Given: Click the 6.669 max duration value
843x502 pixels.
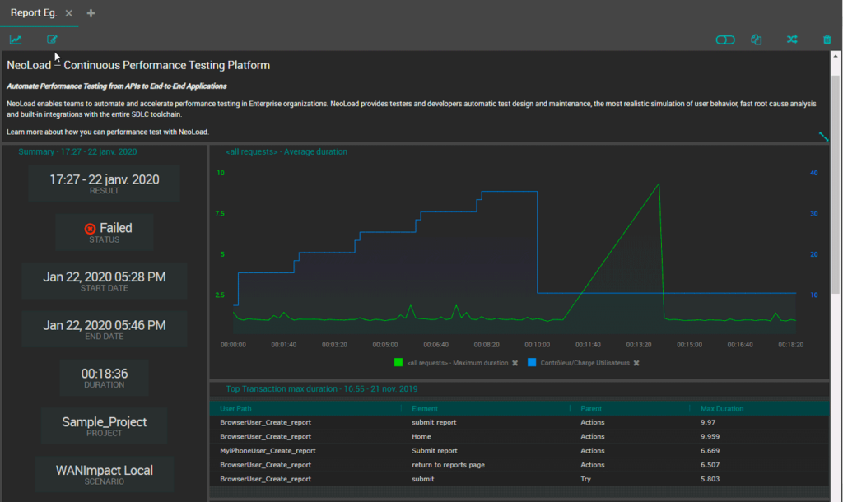Looking at the screenshot, I should point(710,450).
